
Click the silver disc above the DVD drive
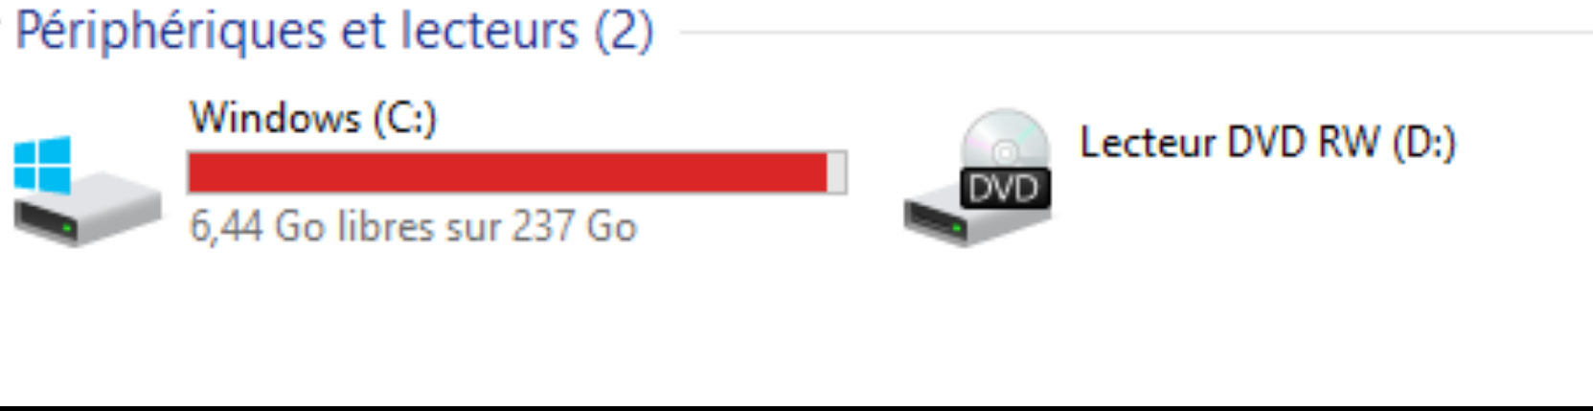(1005, 140)
